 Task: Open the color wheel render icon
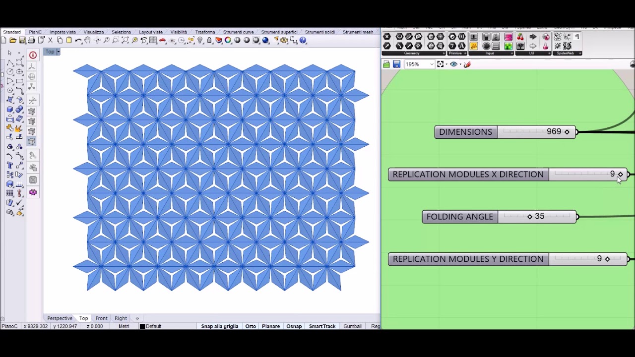pyautogui.click(x=228, y=40)
